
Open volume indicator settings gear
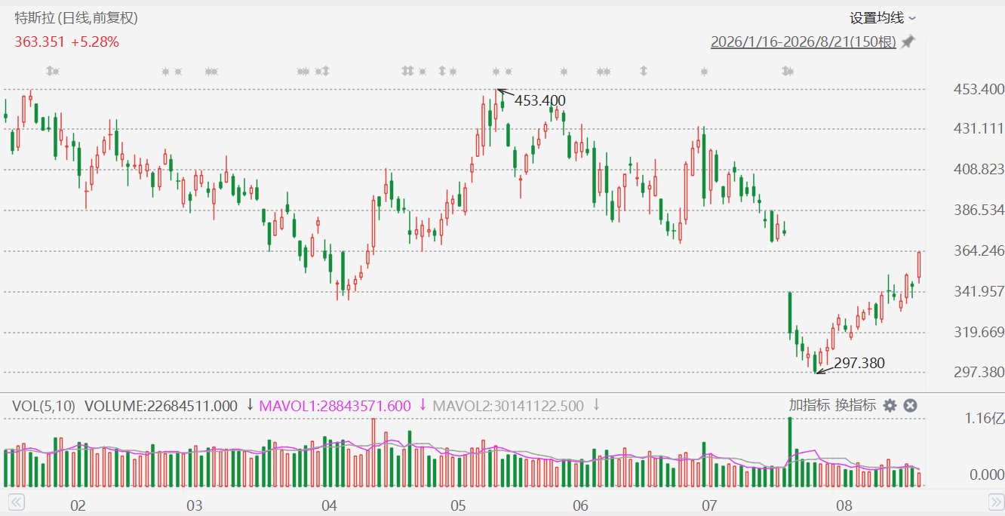(890, 405)
